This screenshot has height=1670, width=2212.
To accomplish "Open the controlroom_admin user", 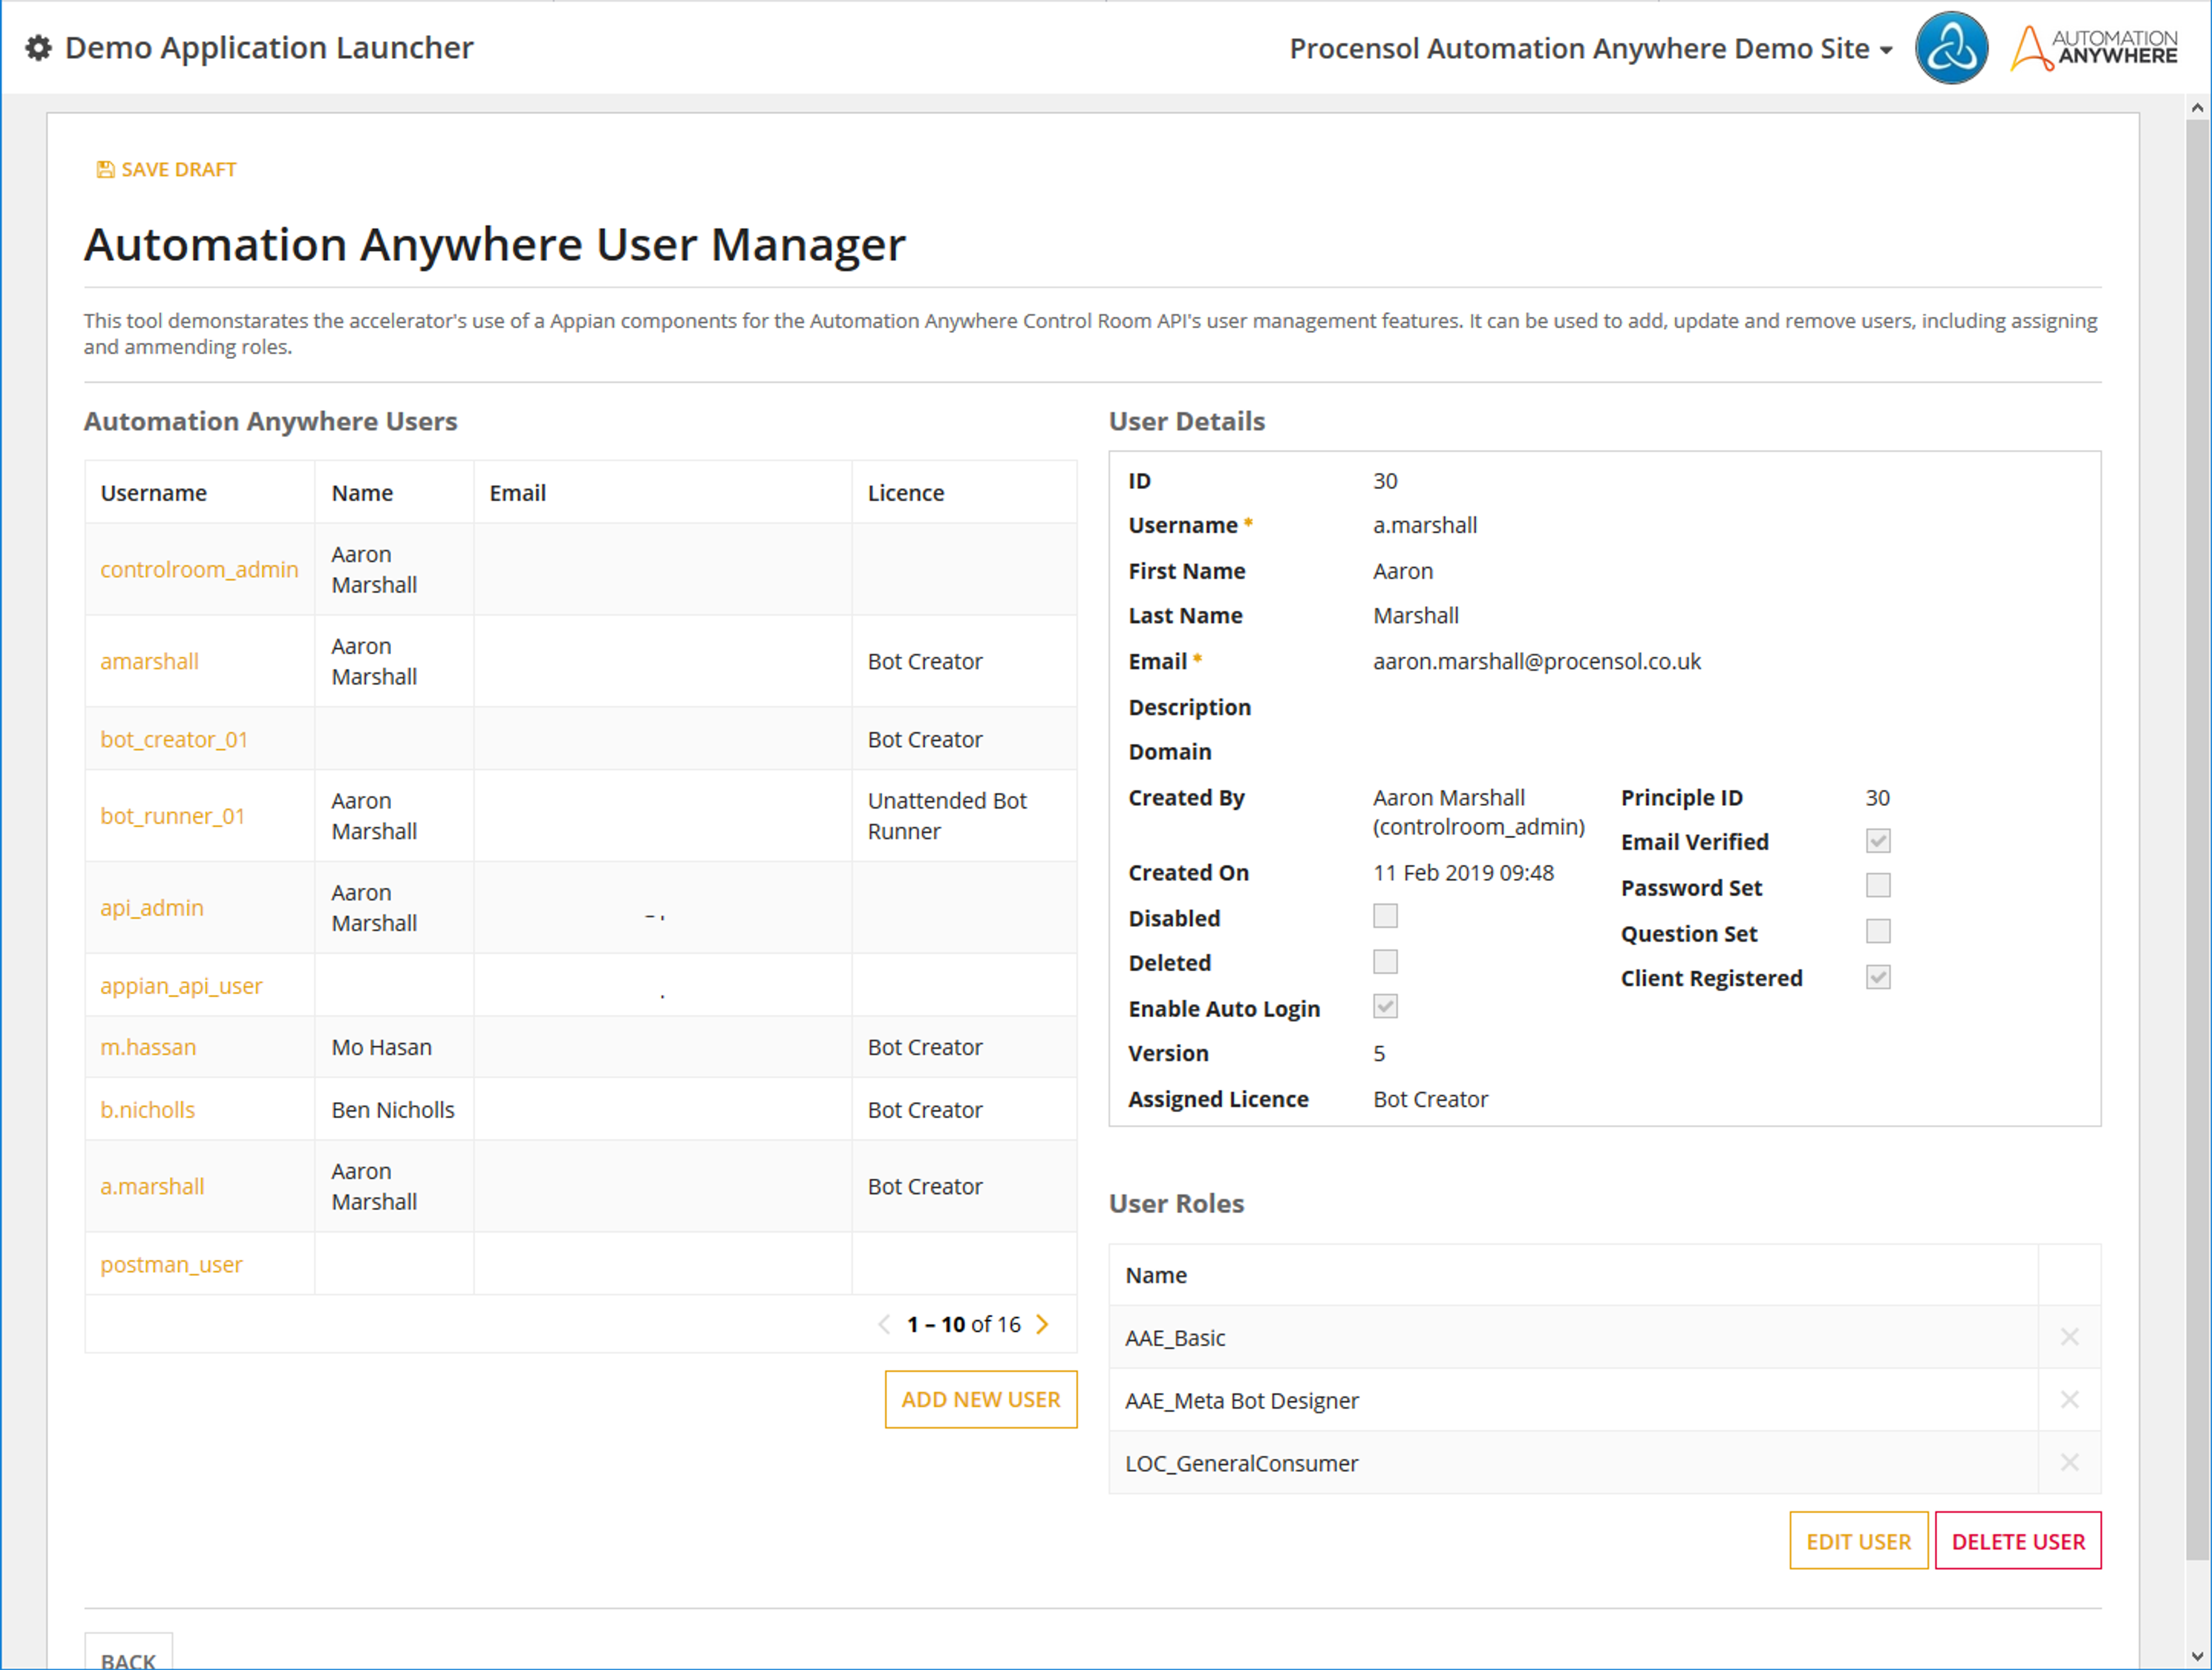I will [x=199, y=569].
